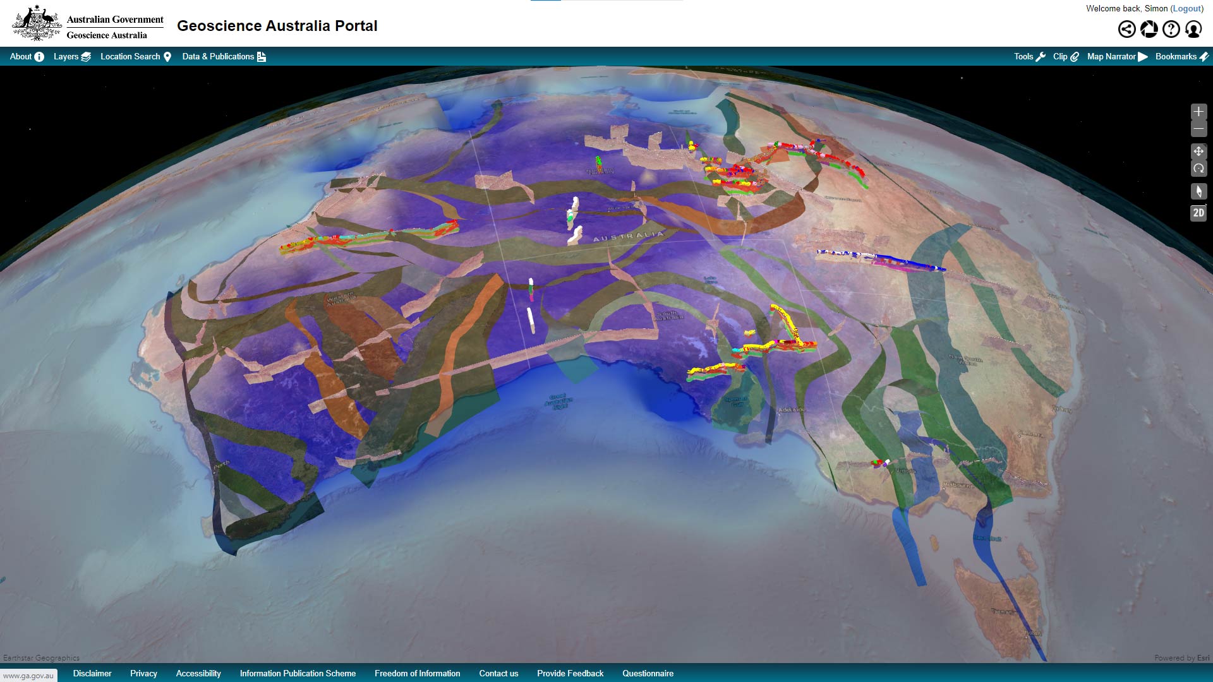Open the About info menu
The height and width of the screenshot is (682, 1213).
(x=27, y=57)
